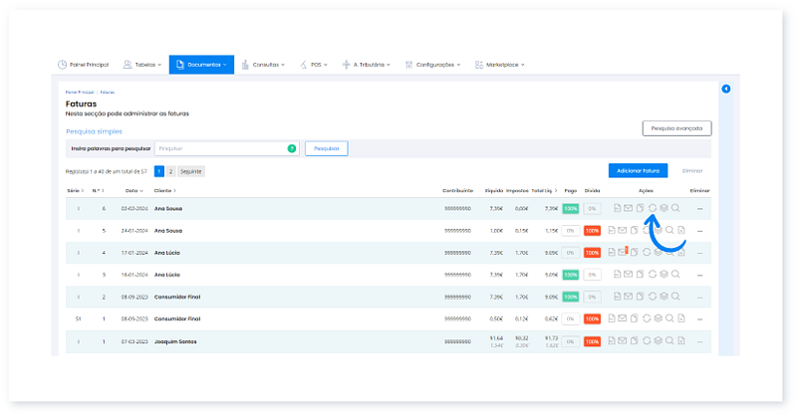The height and width of the screenshot is (415, 797).
Task: Click the circular arrows icon for invoice 6
Action: (652, 209)
